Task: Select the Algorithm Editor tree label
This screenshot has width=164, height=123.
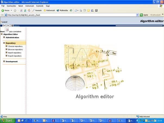Action: pos(11,34)
